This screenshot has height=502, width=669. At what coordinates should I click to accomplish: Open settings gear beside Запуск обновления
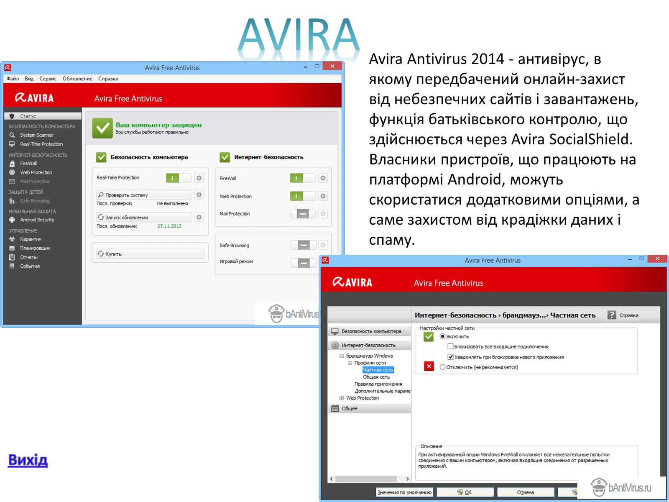pos(199,217)
